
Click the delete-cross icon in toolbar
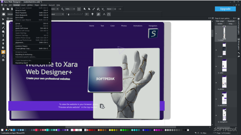pyautogui.click(x=103, y=9)
